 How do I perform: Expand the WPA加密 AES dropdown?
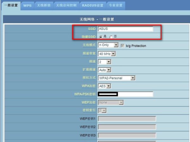pyautogui.click(x=104, y=86)
